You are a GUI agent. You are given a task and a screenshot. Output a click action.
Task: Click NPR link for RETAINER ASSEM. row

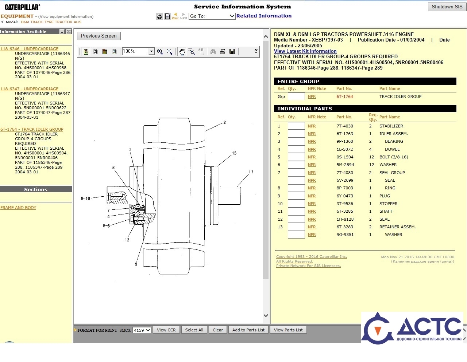pyautogui.click(x=312, y=227)
